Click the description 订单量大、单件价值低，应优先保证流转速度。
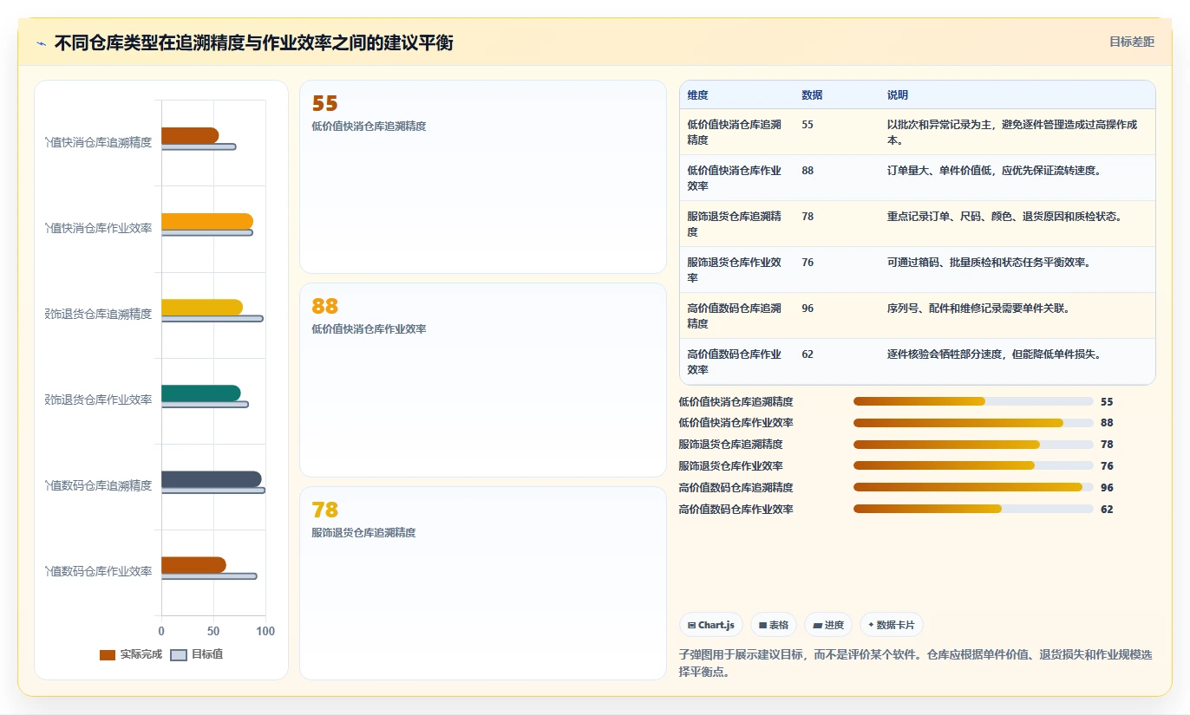The width and height of the screenshot is (1190, 715). point(994,170)
